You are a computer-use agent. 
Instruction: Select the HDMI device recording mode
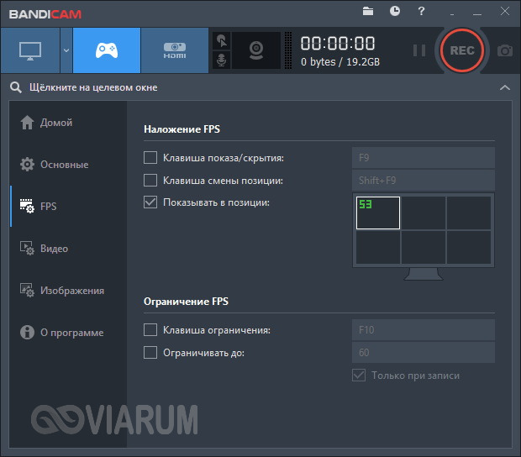point(175,50)
